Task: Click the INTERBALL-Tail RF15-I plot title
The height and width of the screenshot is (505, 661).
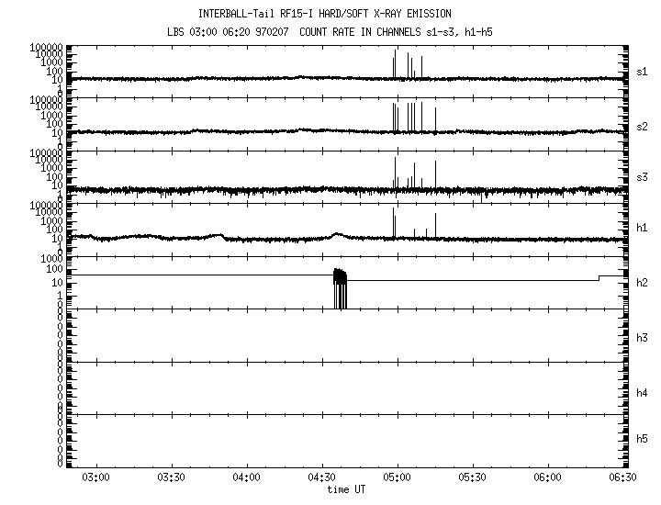Action: tap(324, 14)
